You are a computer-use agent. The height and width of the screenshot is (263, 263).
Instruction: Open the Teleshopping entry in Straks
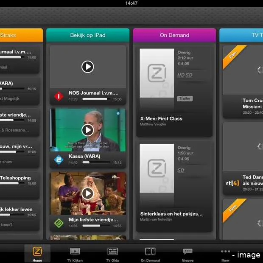(x=20, y=185)
